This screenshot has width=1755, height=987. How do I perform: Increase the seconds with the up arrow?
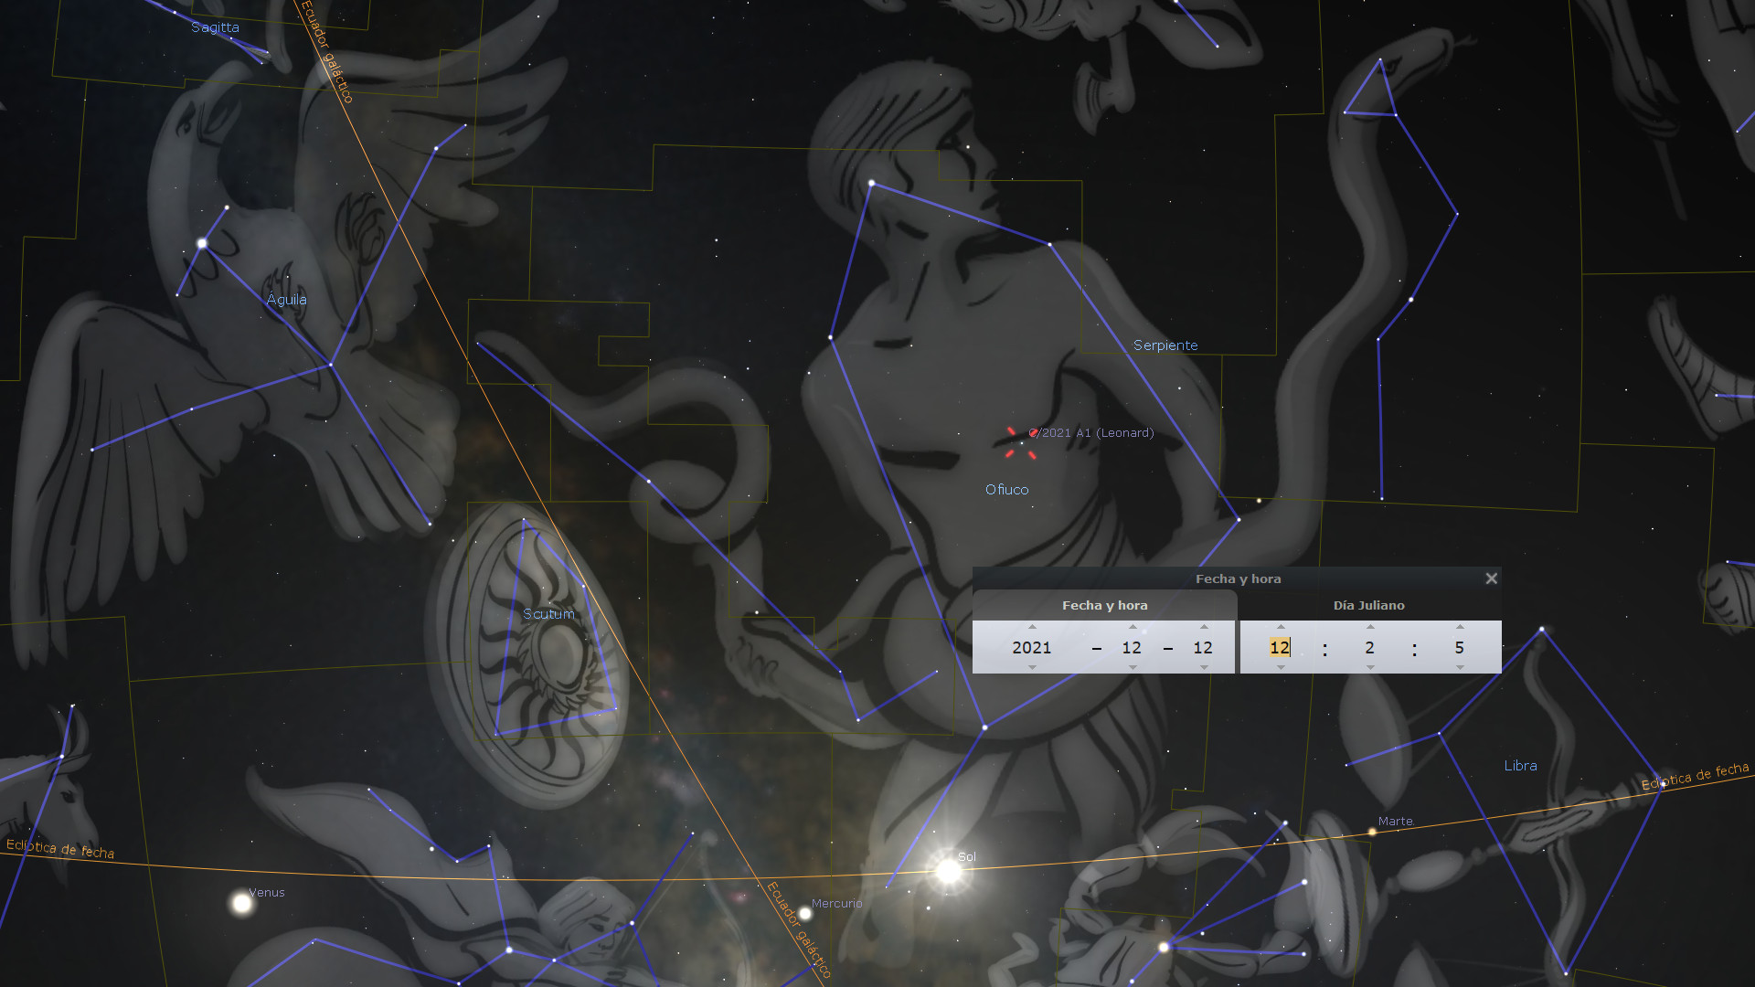tap(1460, 627)
